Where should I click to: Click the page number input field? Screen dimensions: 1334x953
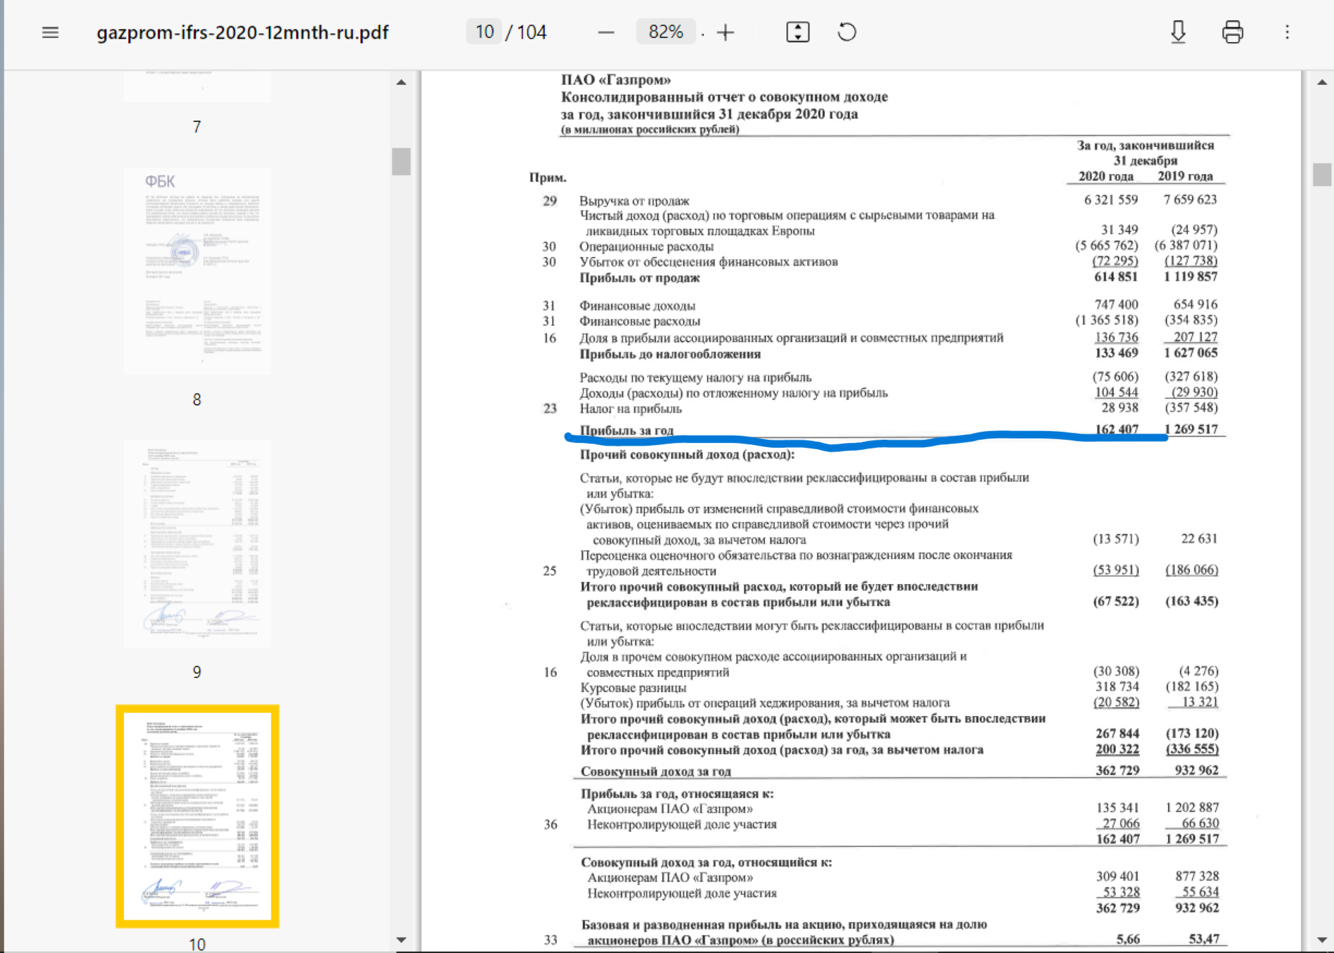coord(484,32)
